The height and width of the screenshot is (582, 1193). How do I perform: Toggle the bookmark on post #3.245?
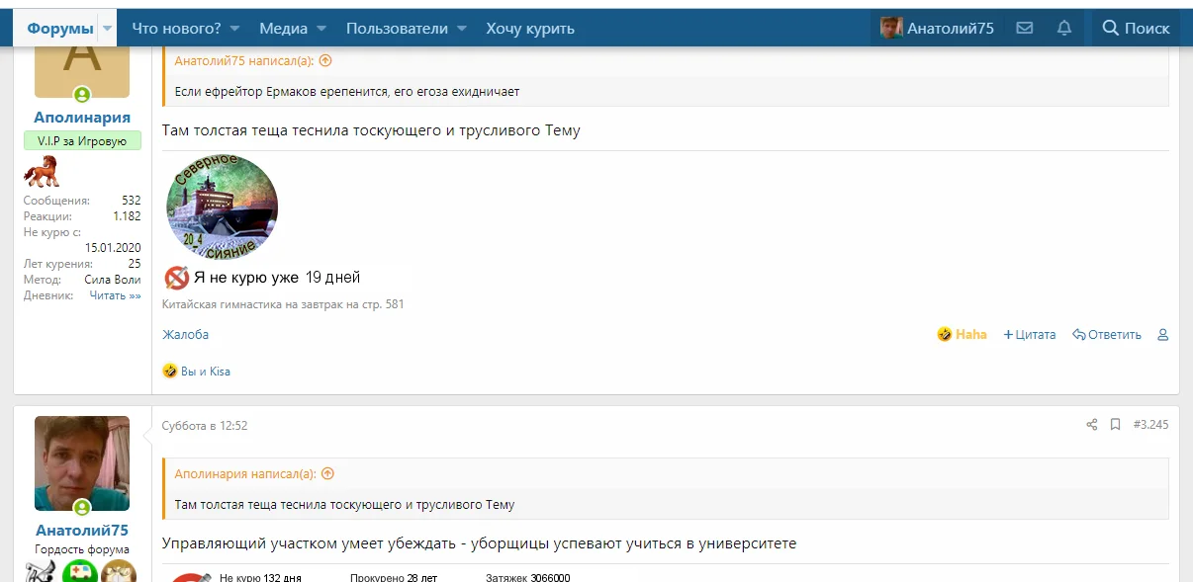(1116, 424)
